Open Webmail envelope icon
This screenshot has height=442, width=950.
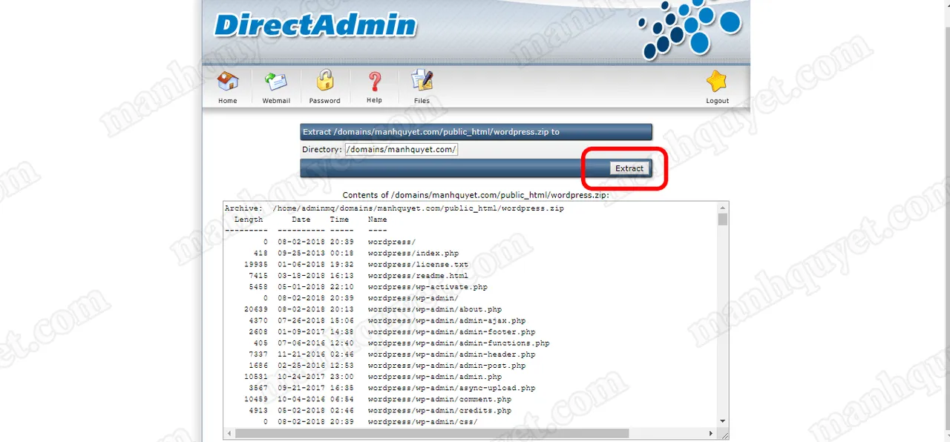click(x=276, y=81)
